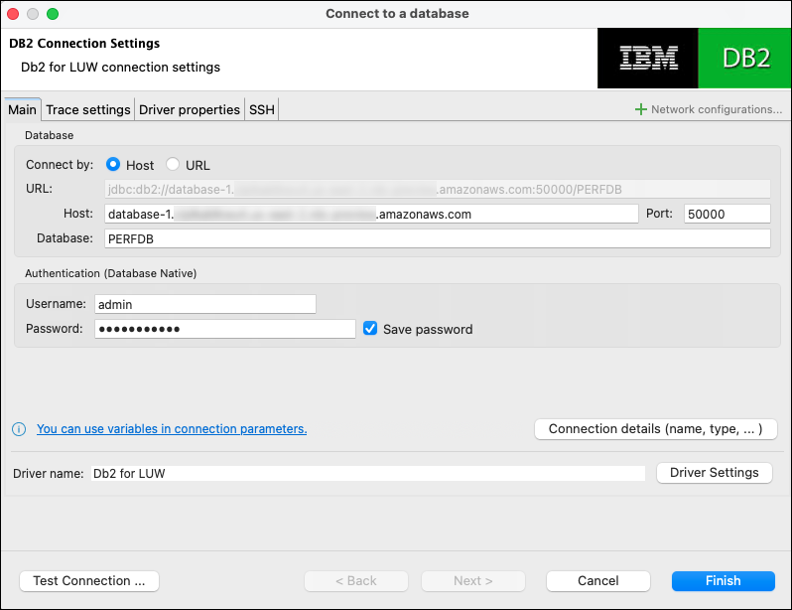Select the Host radio button

pyautogui.click(x=113, y=165)
